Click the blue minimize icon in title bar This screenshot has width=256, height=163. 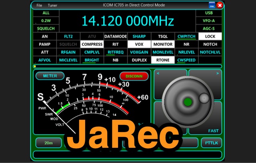tap(211, 6)
